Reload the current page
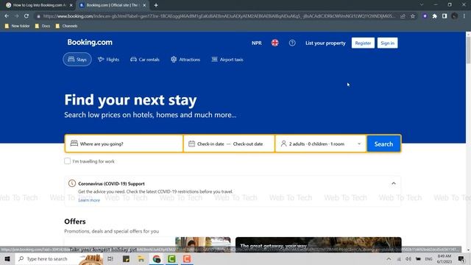The height and width of the screenshot is (265, 471). tap(26, 16)
